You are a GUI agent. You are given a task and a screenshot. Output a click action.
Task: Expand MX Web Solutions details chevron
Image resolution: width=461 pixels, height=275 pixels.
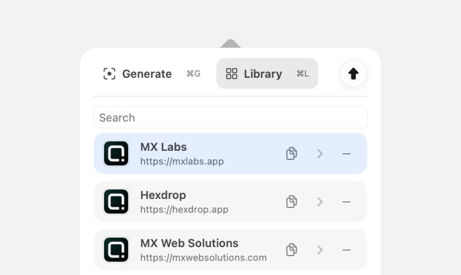(x=320, y=250)
